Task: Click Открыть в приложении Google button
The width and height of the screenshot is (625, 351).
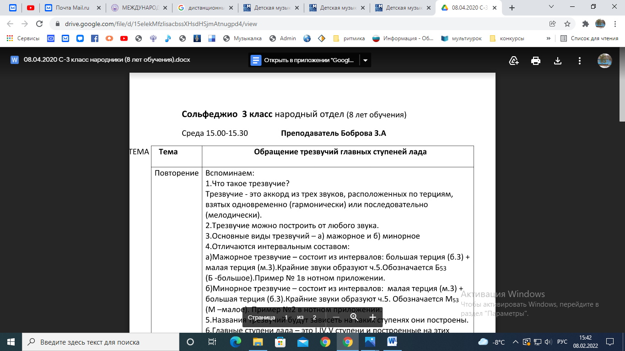Action: pos(304,60)
